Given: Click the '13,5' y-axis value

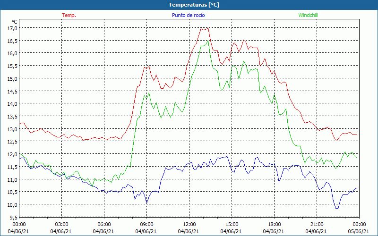Looking at the screenshot, I should click(x=13, y=116).
